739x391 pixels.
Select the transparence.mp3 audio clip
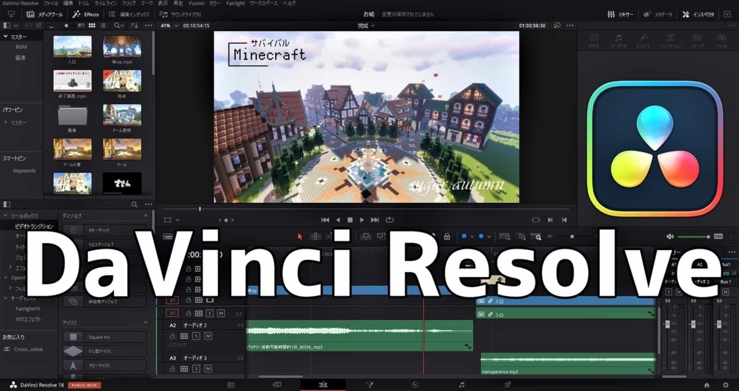568,364
